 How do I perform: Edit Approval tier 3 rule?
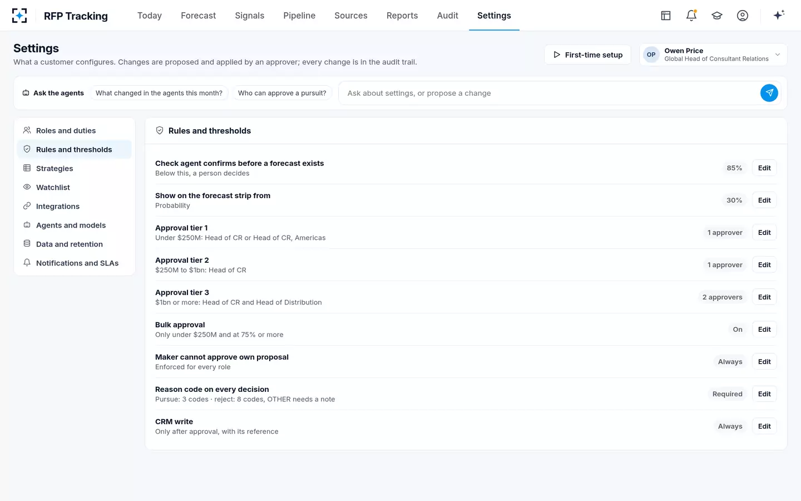[764, 297]
